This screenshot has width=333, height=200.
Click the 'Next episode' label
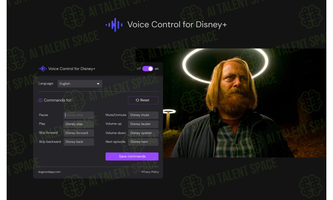116,142
